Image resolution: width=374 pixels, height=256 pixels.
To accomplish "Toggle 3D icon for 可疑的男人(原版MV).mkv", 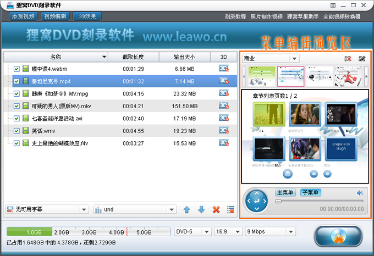I will click(x=224, y=105).
